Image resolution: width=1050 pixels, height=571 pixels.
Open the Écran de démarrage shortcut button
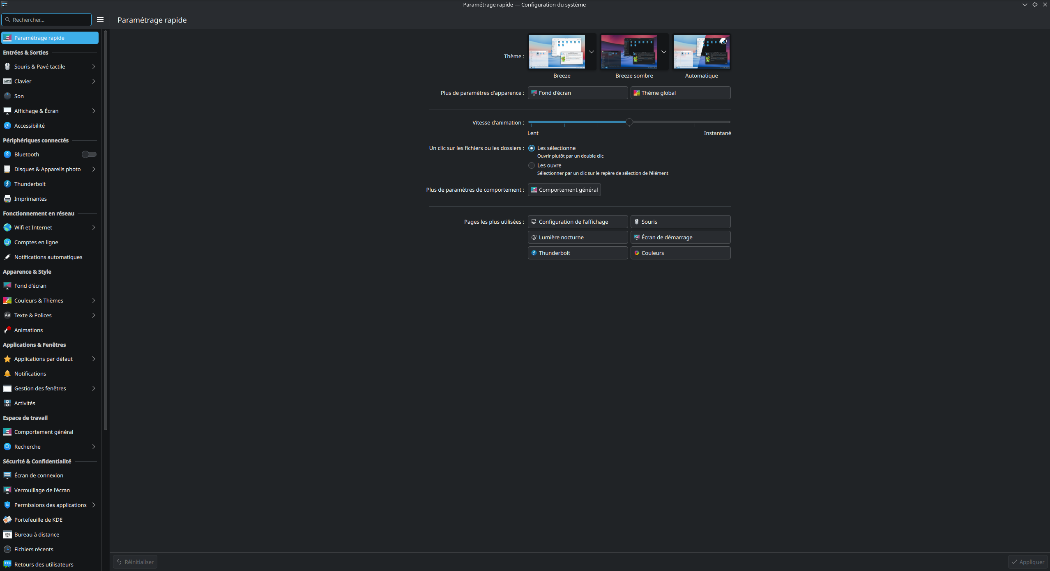pos(680,237)
